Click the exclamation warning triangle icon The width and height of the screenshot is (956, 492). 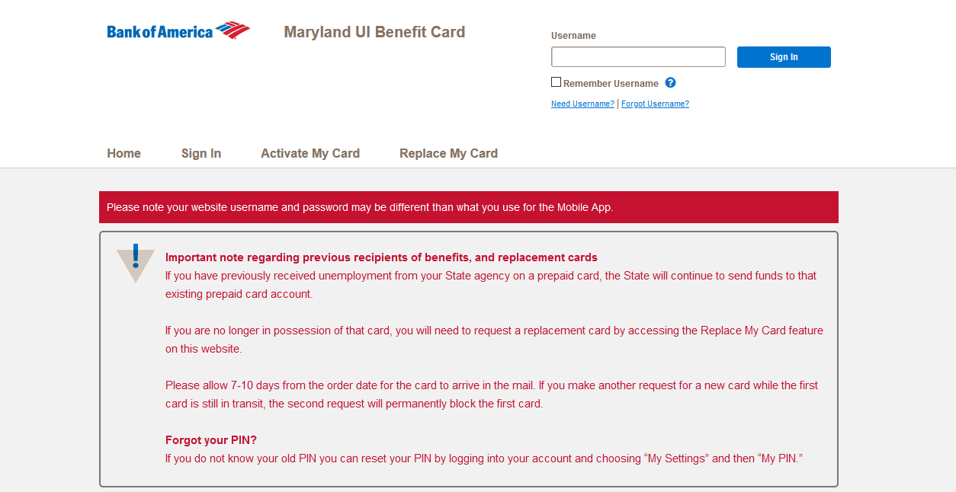[x=136, y=263]
